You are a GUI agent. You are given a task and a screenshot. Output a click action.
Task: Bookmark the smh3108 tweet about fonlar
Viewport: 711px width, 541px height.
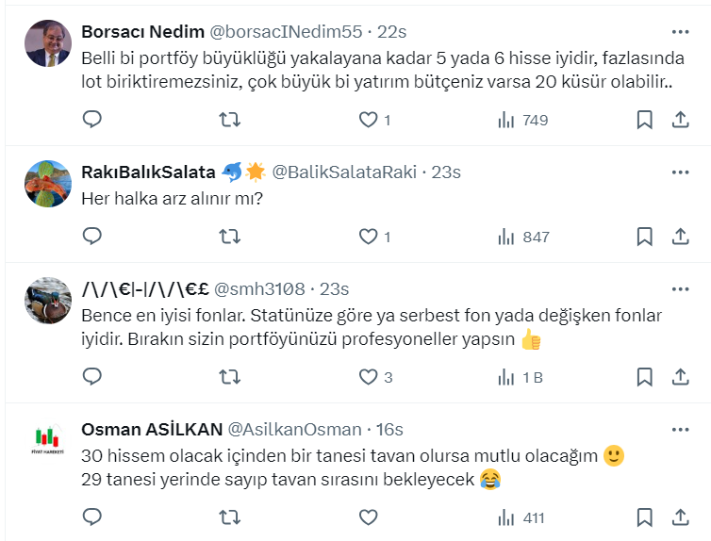pos(644,377)
